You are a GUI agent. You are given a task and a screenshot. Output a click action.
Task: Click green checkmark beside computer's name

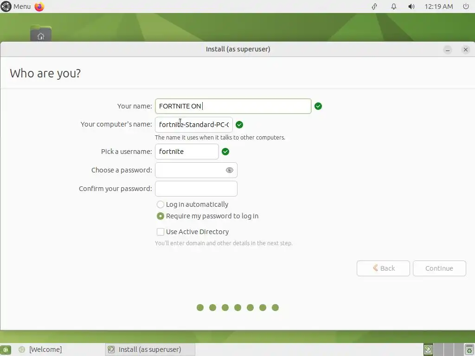coord(239,125)
